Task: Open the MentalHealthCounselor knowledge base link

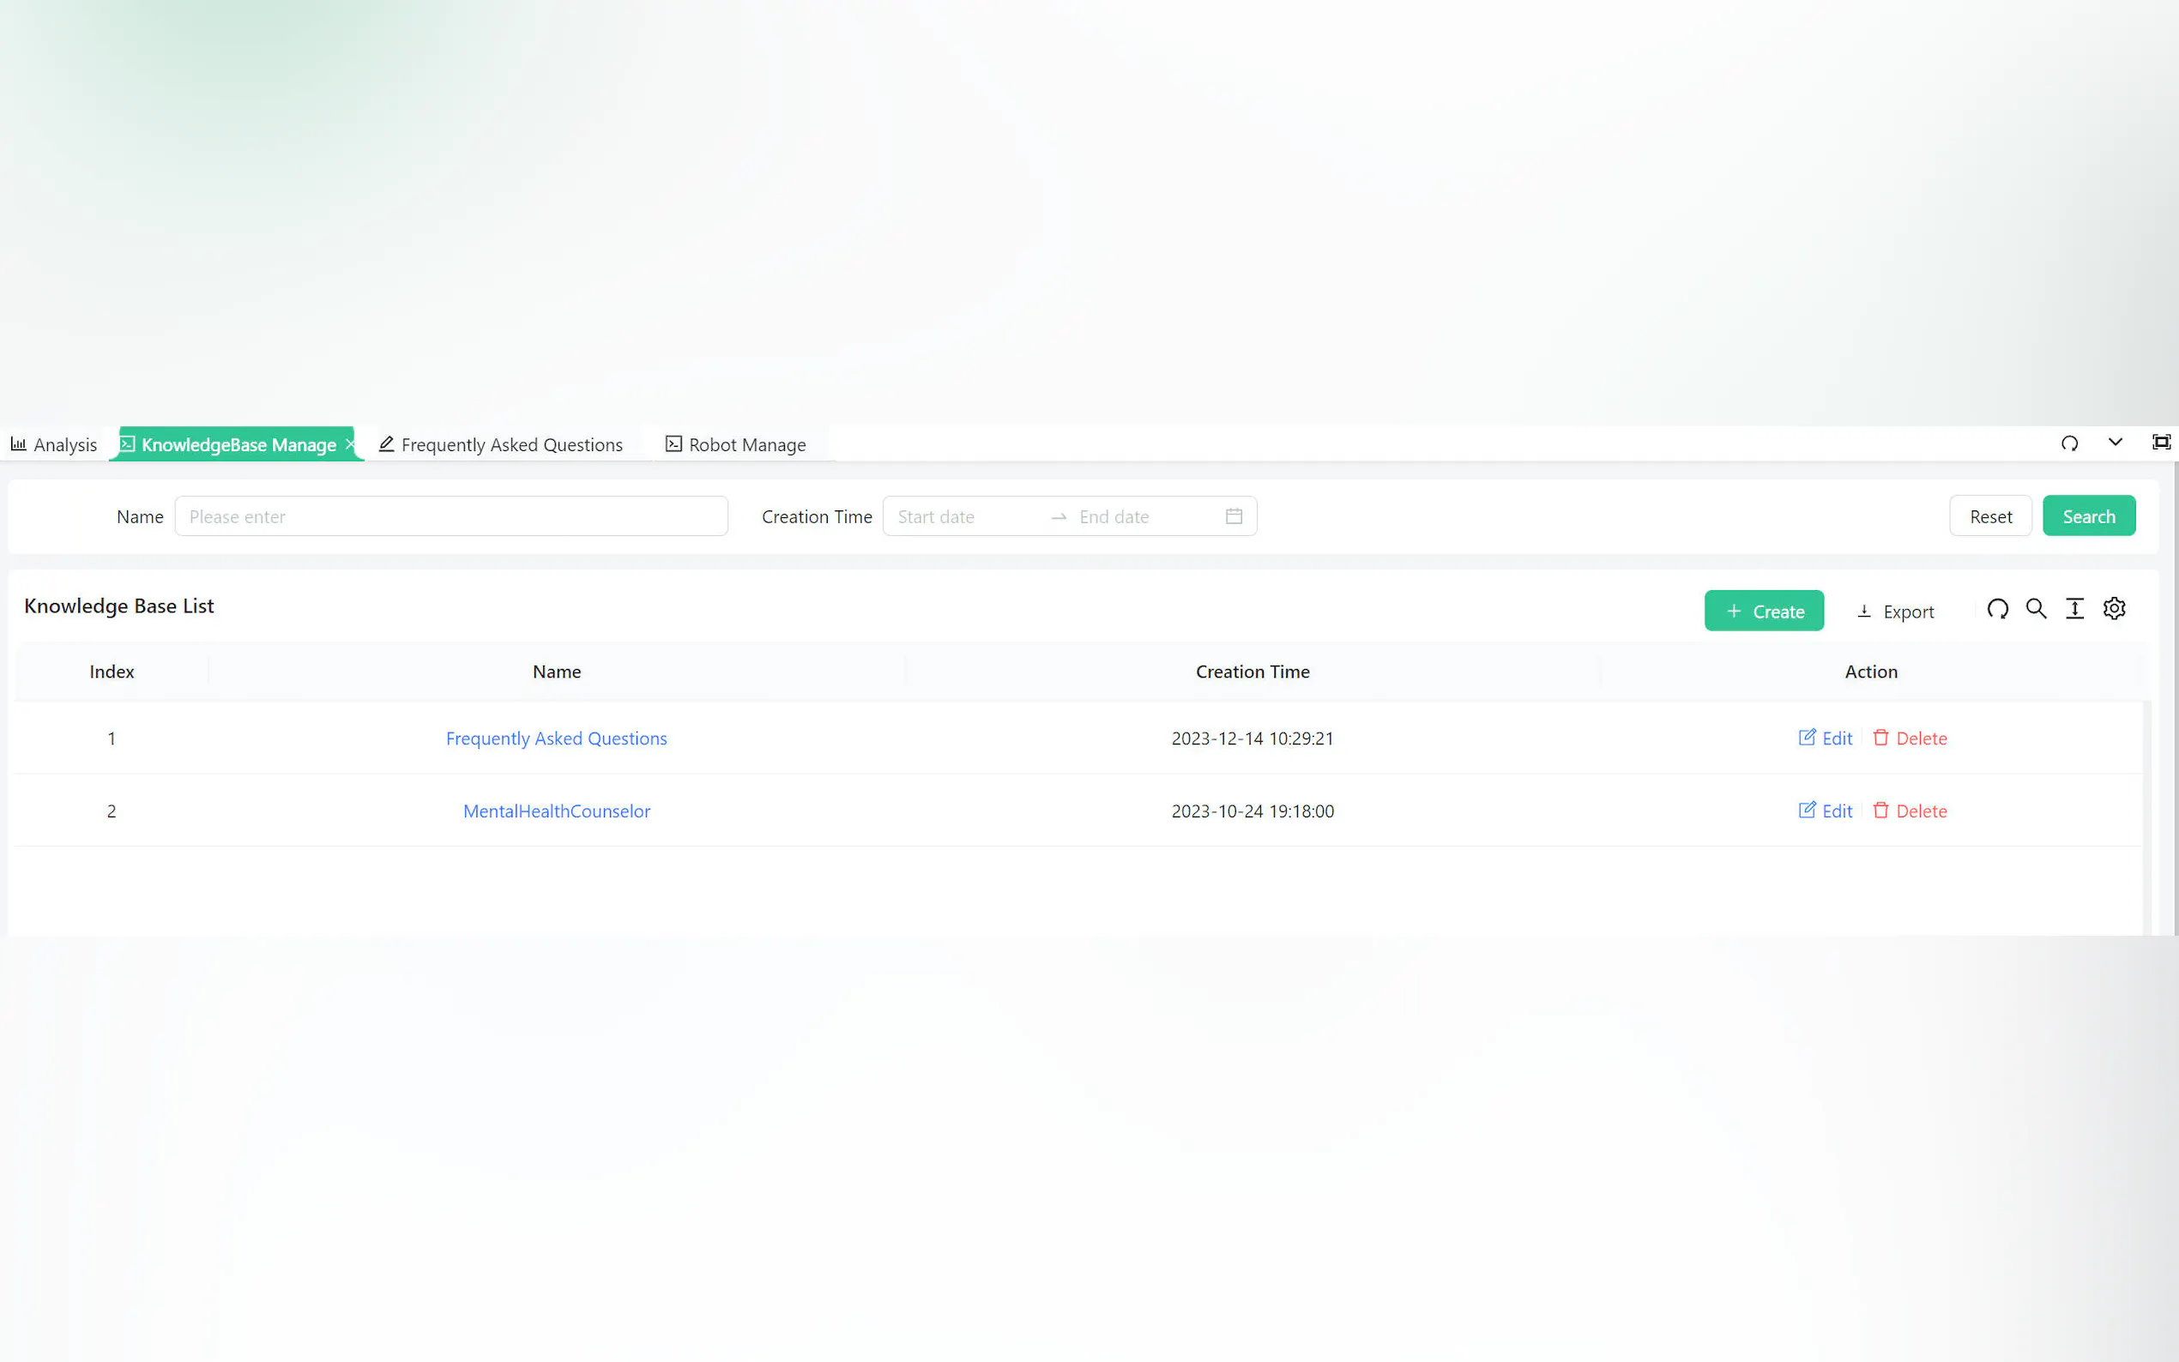Action: click(556, 811)
